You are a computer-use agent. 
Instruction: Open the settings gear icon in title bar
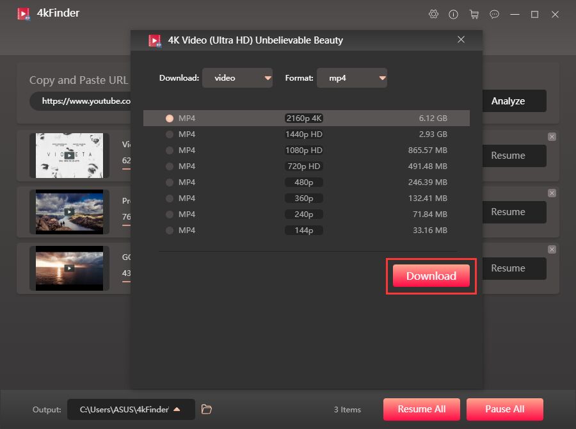pyautogui.click(x=433, y=14)
